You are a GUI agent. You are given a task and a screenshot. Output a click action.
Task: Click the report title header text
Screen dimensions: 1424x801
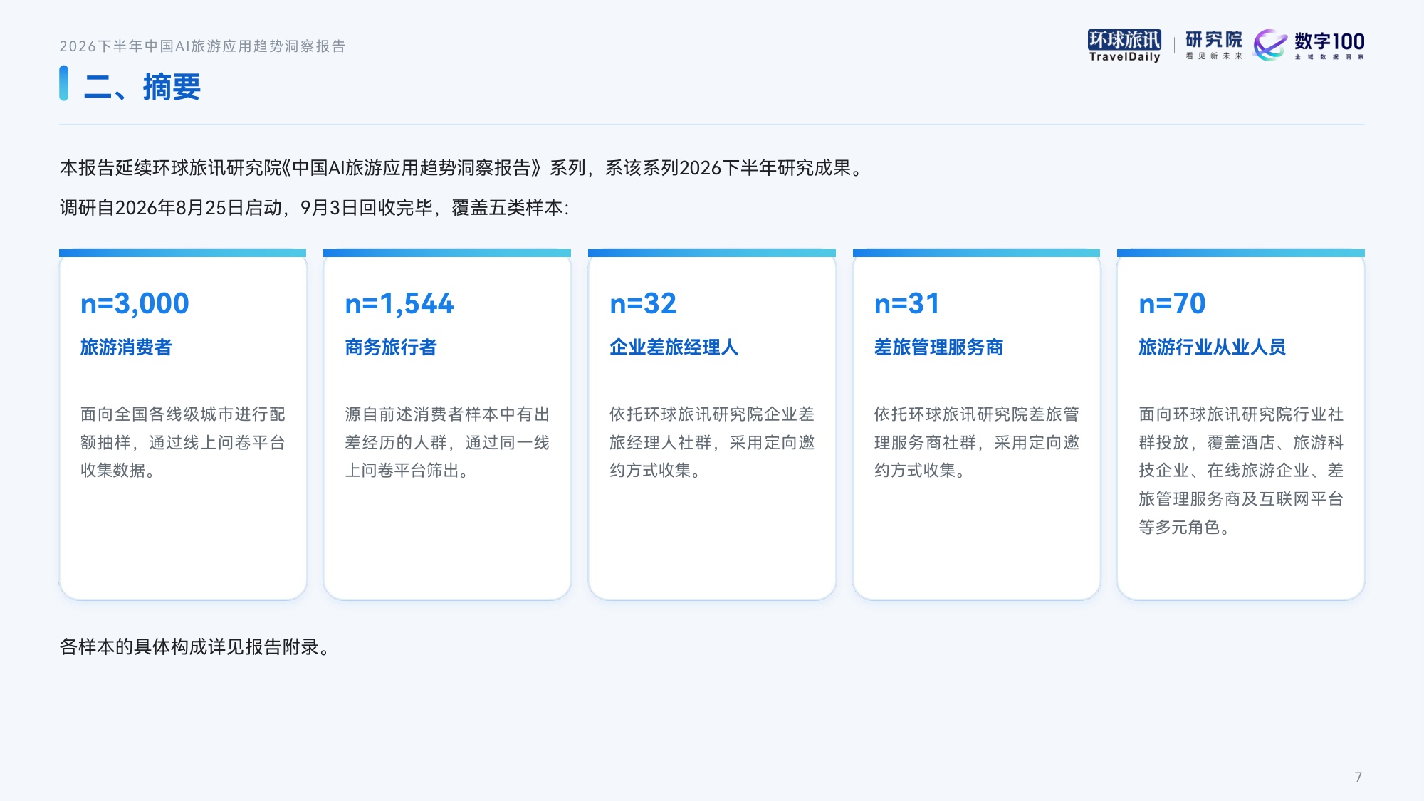[x=202, y=46]
